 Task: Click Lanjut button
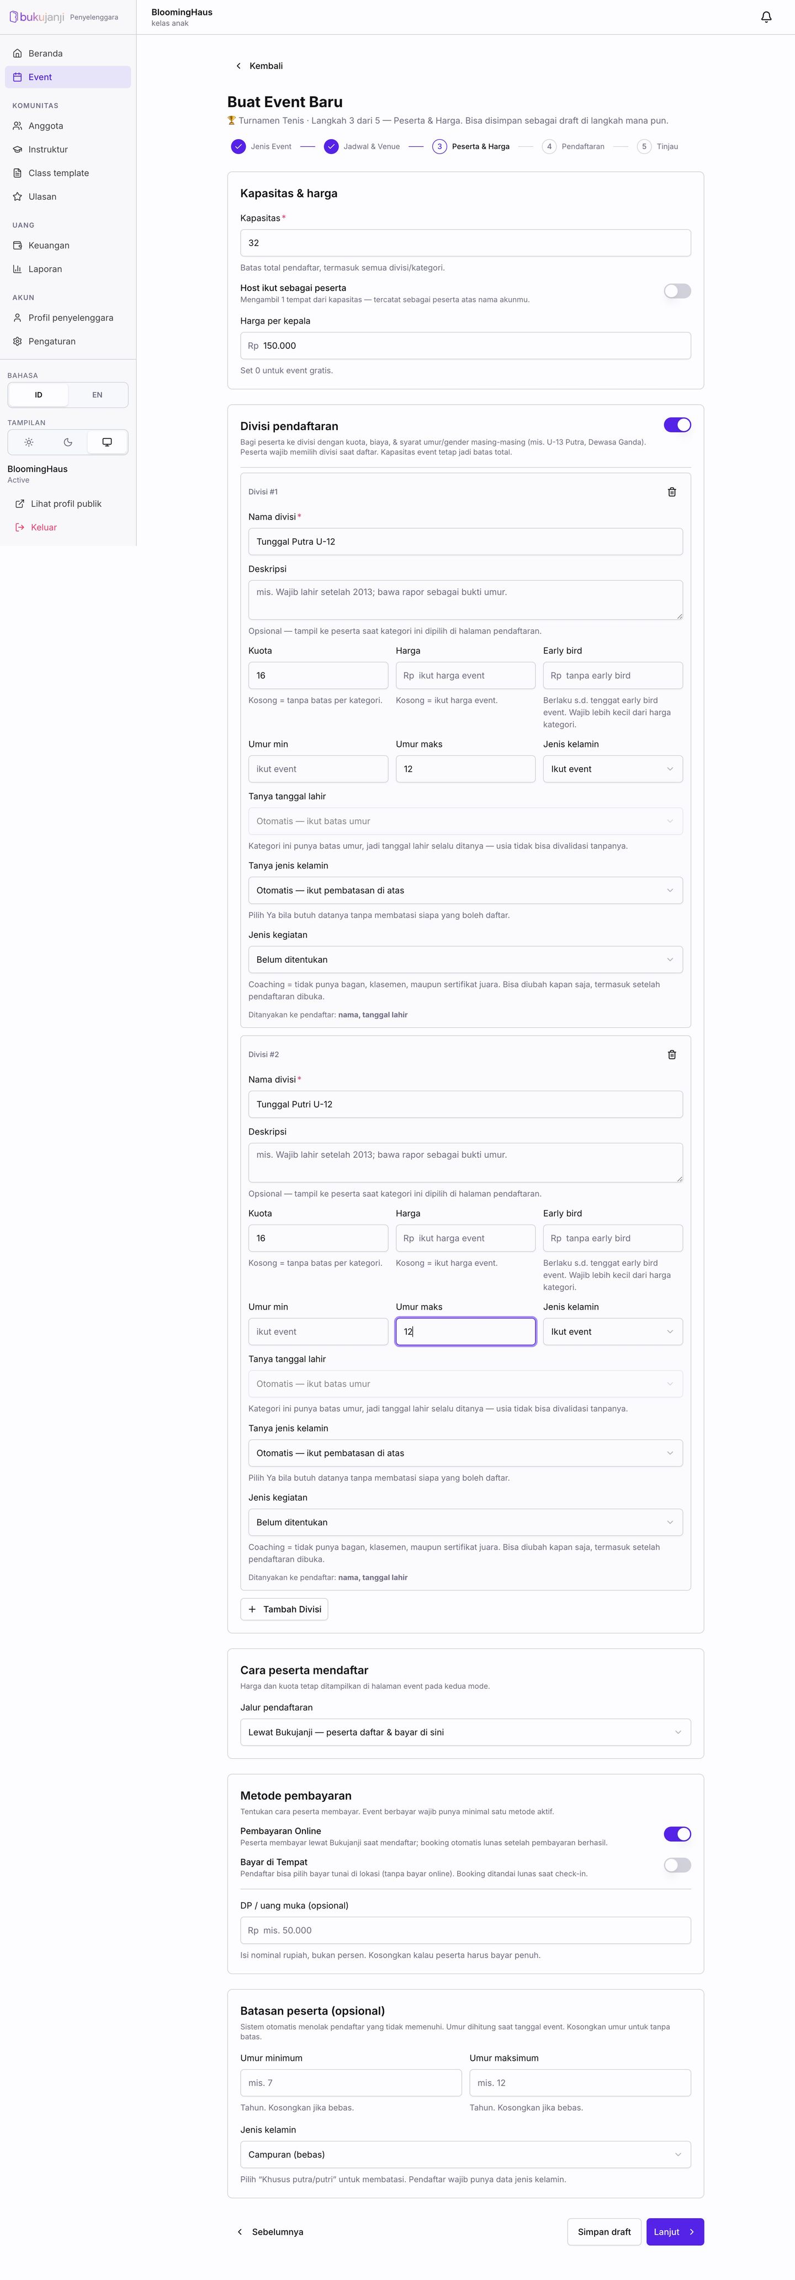[675, 2231]
